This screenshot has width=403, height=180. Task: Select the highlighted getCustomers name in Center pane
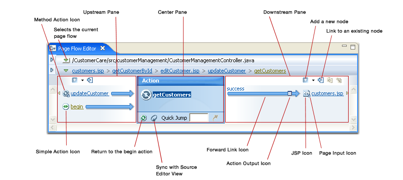[172, 95]
